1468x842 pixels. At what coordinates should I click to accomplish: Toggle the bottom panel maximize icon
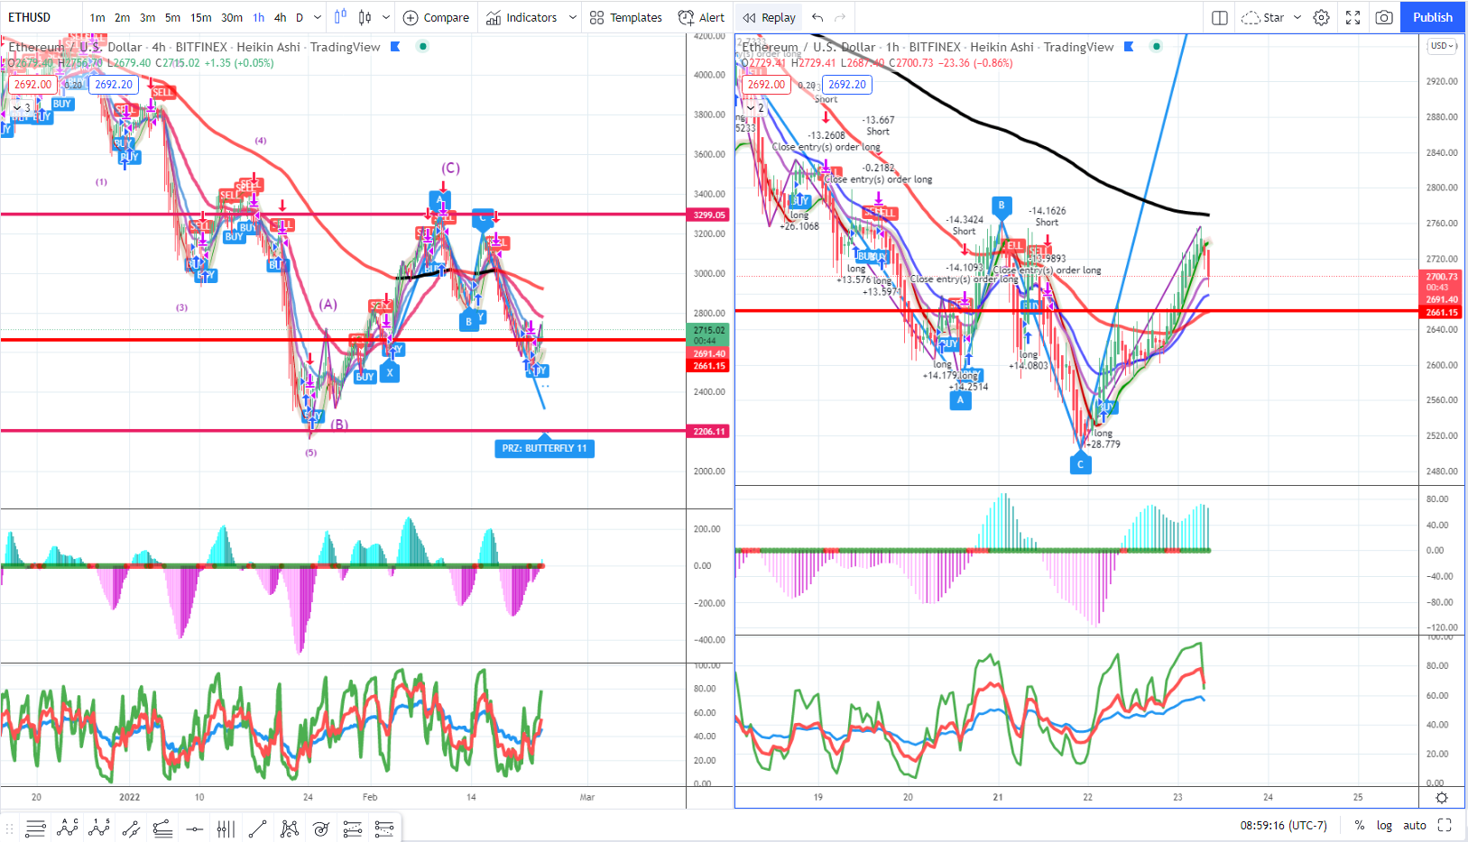coord(1445,825)
